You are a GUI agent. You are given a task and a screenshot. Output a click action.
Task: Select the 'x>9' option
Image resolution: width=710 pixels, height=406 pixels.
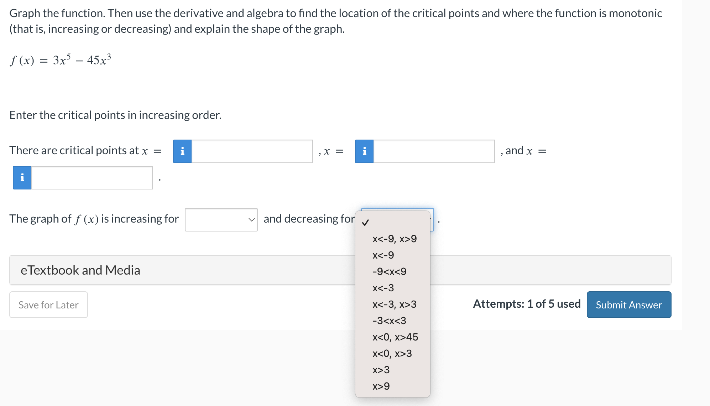point(381,386)
